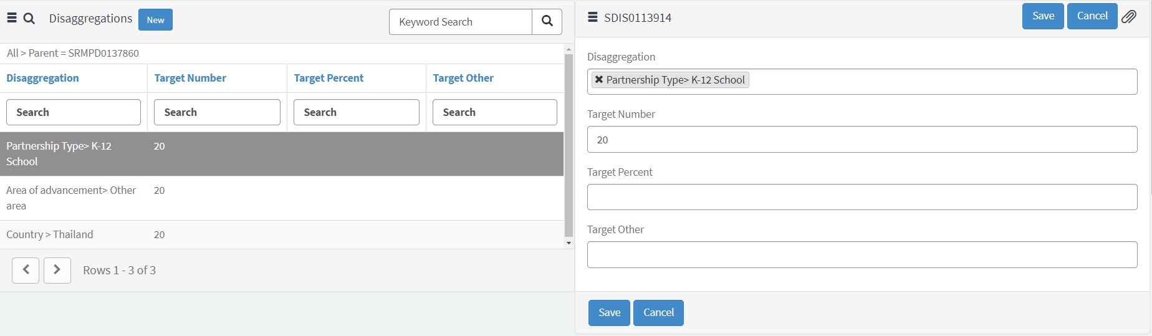Focus the Keyword Search input field
This screenshot has width=1152, height=336.
tap(461, 22)
